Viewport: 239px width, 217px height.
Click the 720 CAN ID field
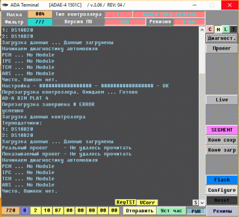pos(11,210)
